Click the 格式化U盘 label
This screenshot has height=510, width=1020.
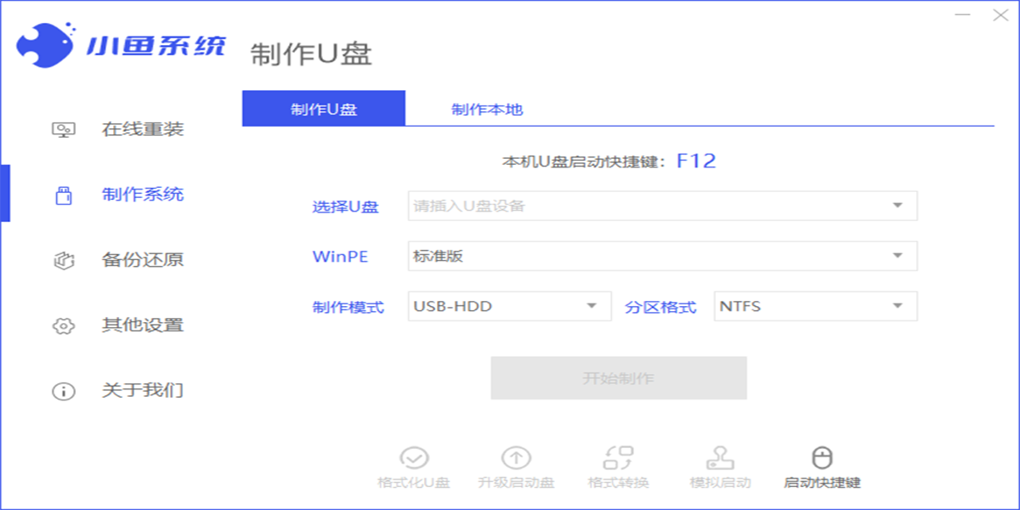pyautogui.click(x=414, y=483)
